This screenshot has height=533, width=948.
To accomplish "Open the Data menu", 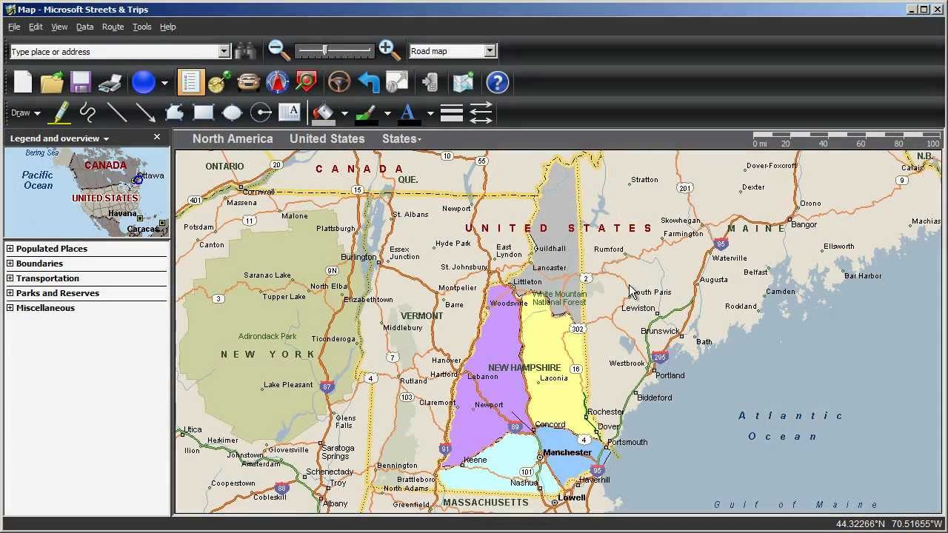I will pos(84,27).
